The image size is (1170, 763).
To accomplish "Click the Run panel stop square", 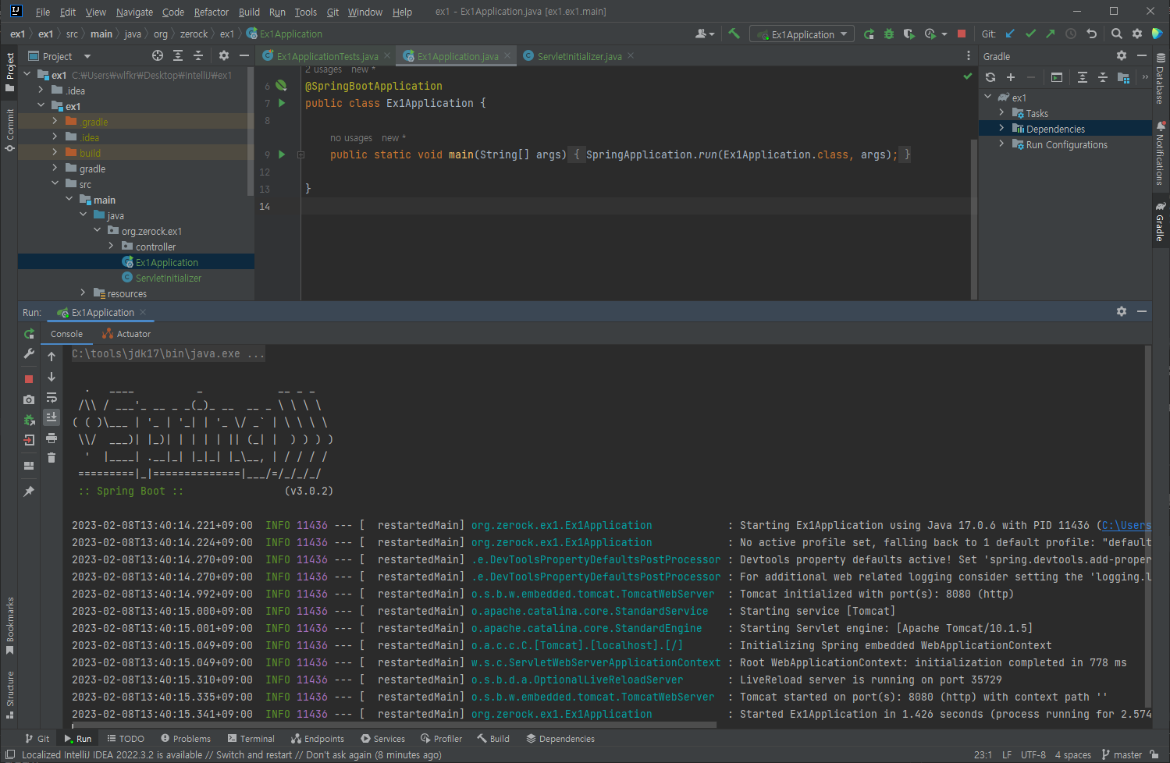I will (29, 379).
